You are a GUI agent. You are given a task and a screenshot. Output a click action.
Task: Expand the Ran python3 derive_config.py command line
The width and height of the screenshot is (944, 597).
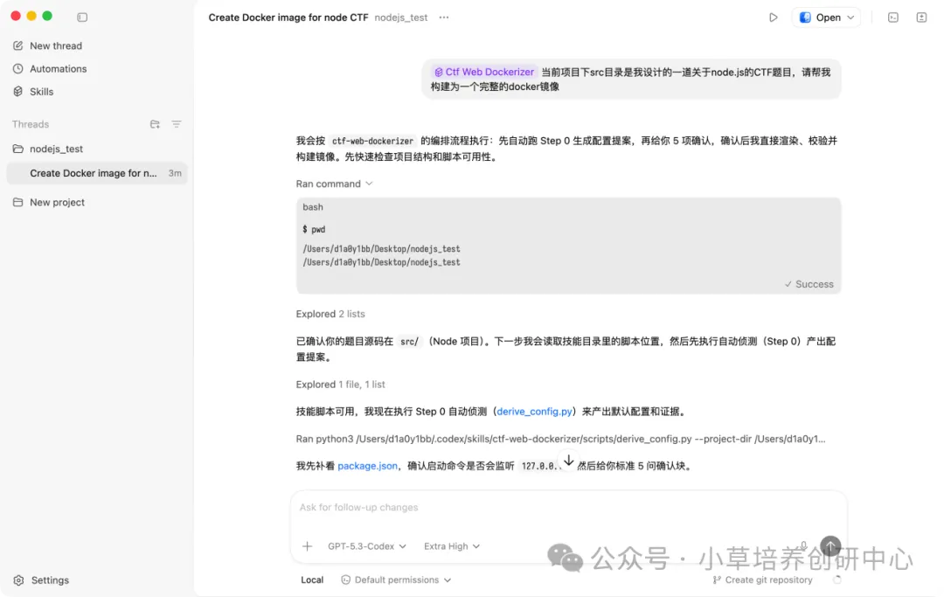pos(560,439)
